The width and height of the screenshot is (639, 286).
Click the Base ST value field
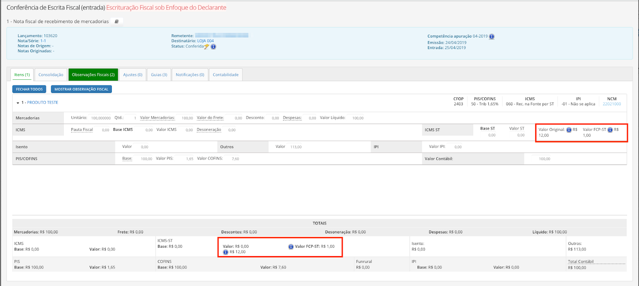coord(488,135)
